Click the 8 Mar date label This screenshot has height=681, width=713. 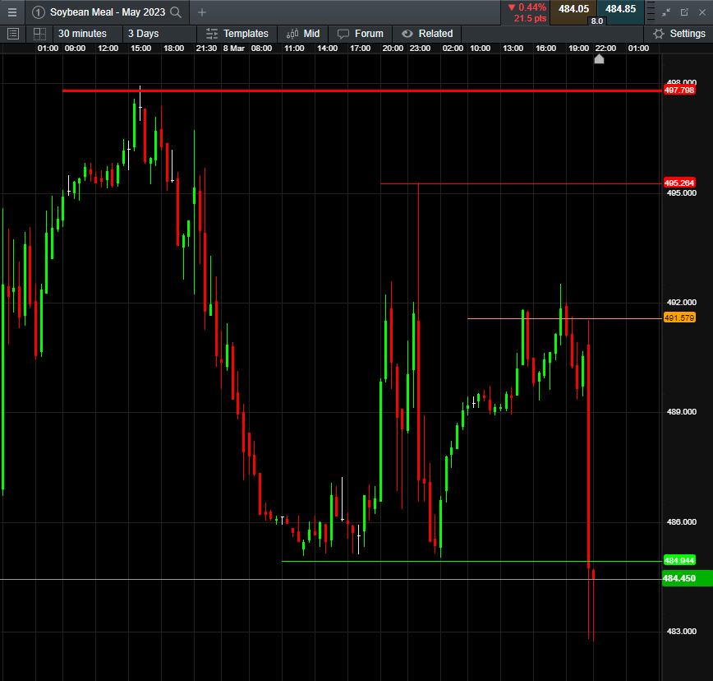(234, 49)
